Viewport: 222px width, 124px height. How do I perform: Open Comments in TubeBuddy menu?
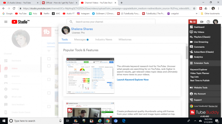coord(199,47)
